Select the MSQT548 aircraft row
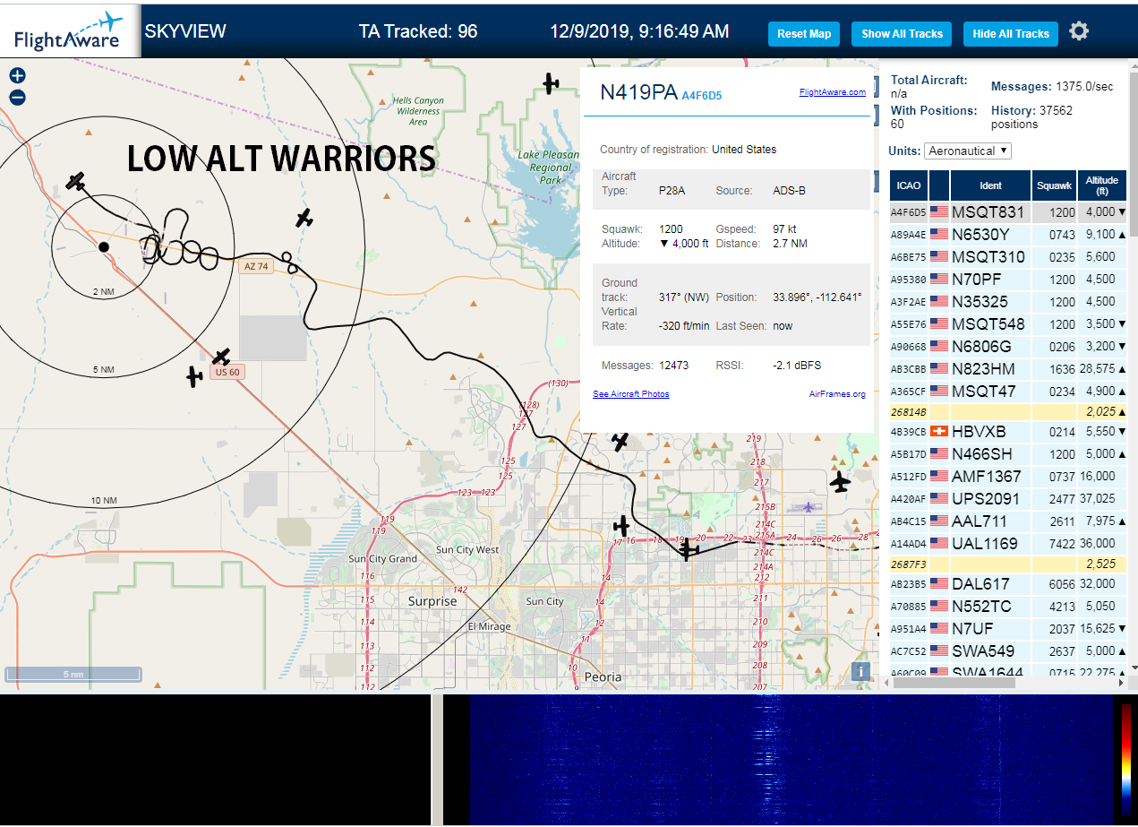Viewport: 1138px width, 827px height. (1008, 324)
